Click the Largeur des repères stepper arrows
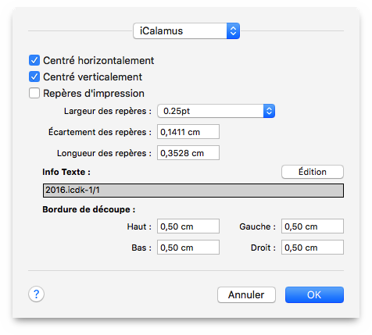 click(269, 111)
